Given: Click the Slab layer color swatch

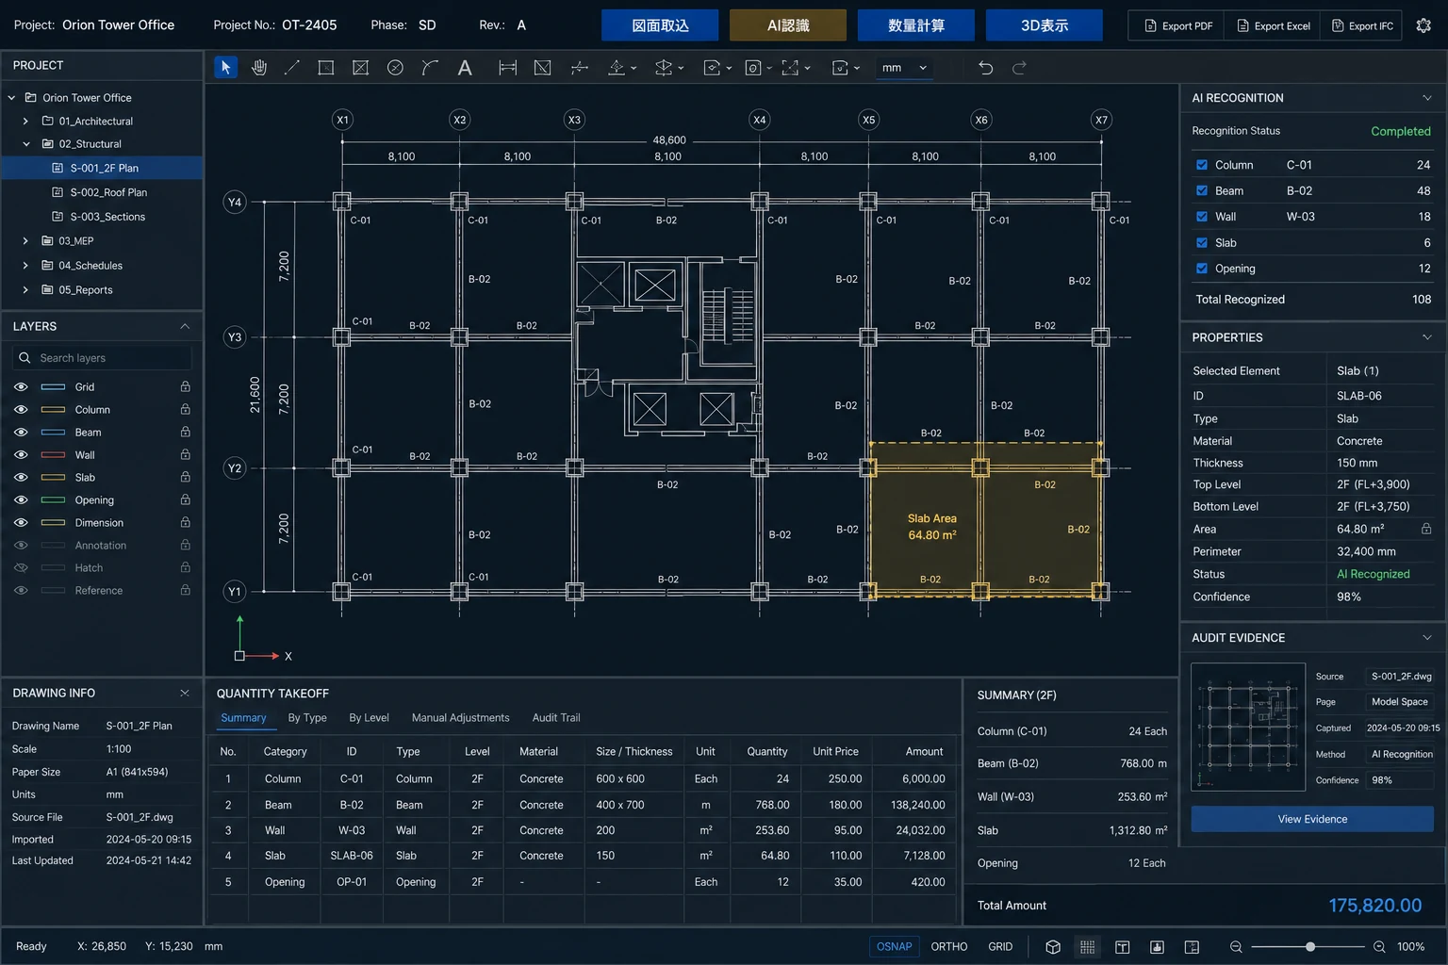Looking at the screenshot, I should coord(53,477).
